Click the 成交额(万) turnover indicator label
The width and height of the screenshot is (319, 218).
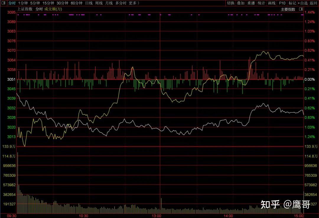click(x=53, y=9)
